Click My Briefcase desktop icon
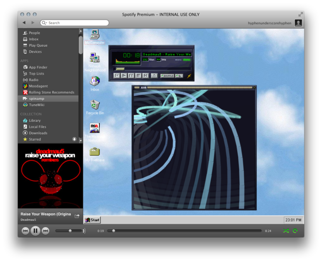The image size is (322, 262). [94, 155]
